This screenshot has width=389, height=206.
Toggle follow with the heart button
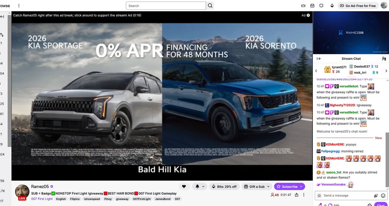point(184,187)
